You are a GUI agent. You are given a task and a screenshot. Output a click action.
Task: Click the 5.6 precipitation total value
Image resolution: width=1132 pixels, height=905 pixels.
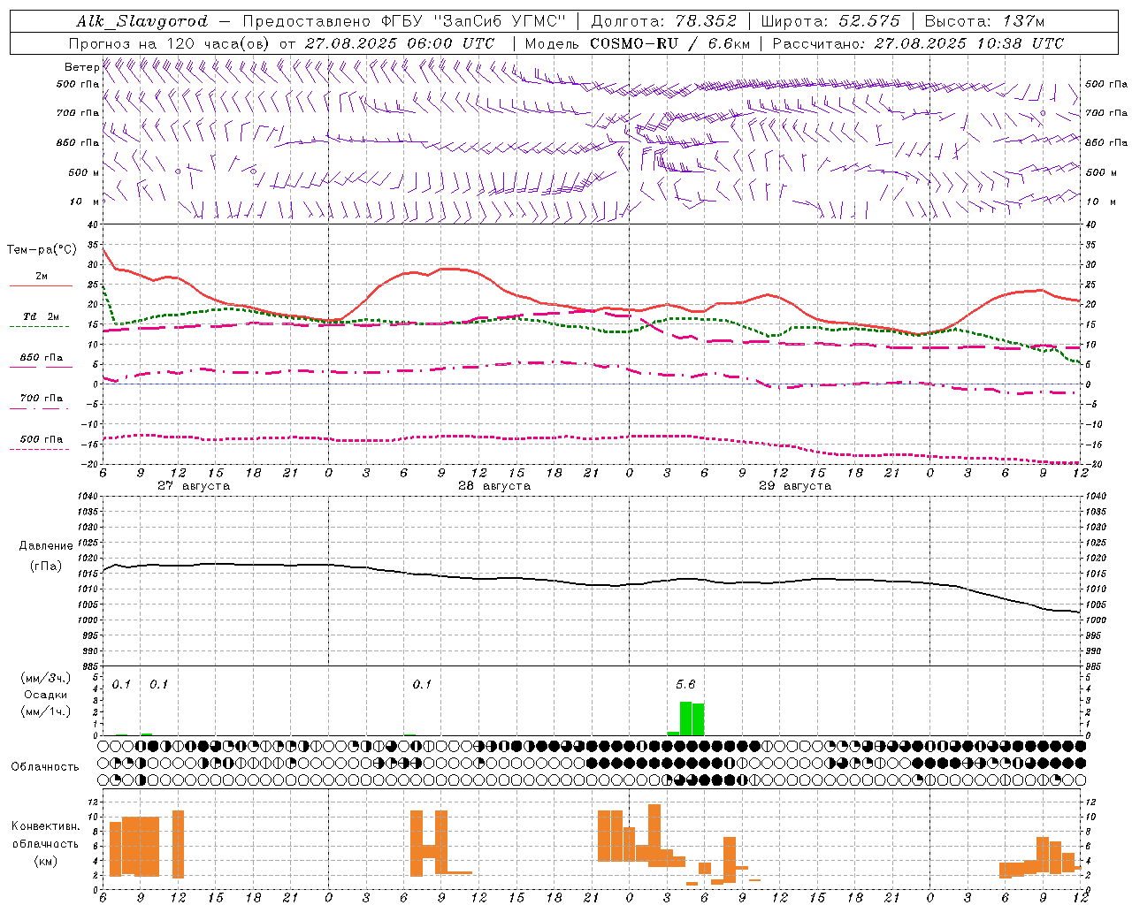click(685, 684)
